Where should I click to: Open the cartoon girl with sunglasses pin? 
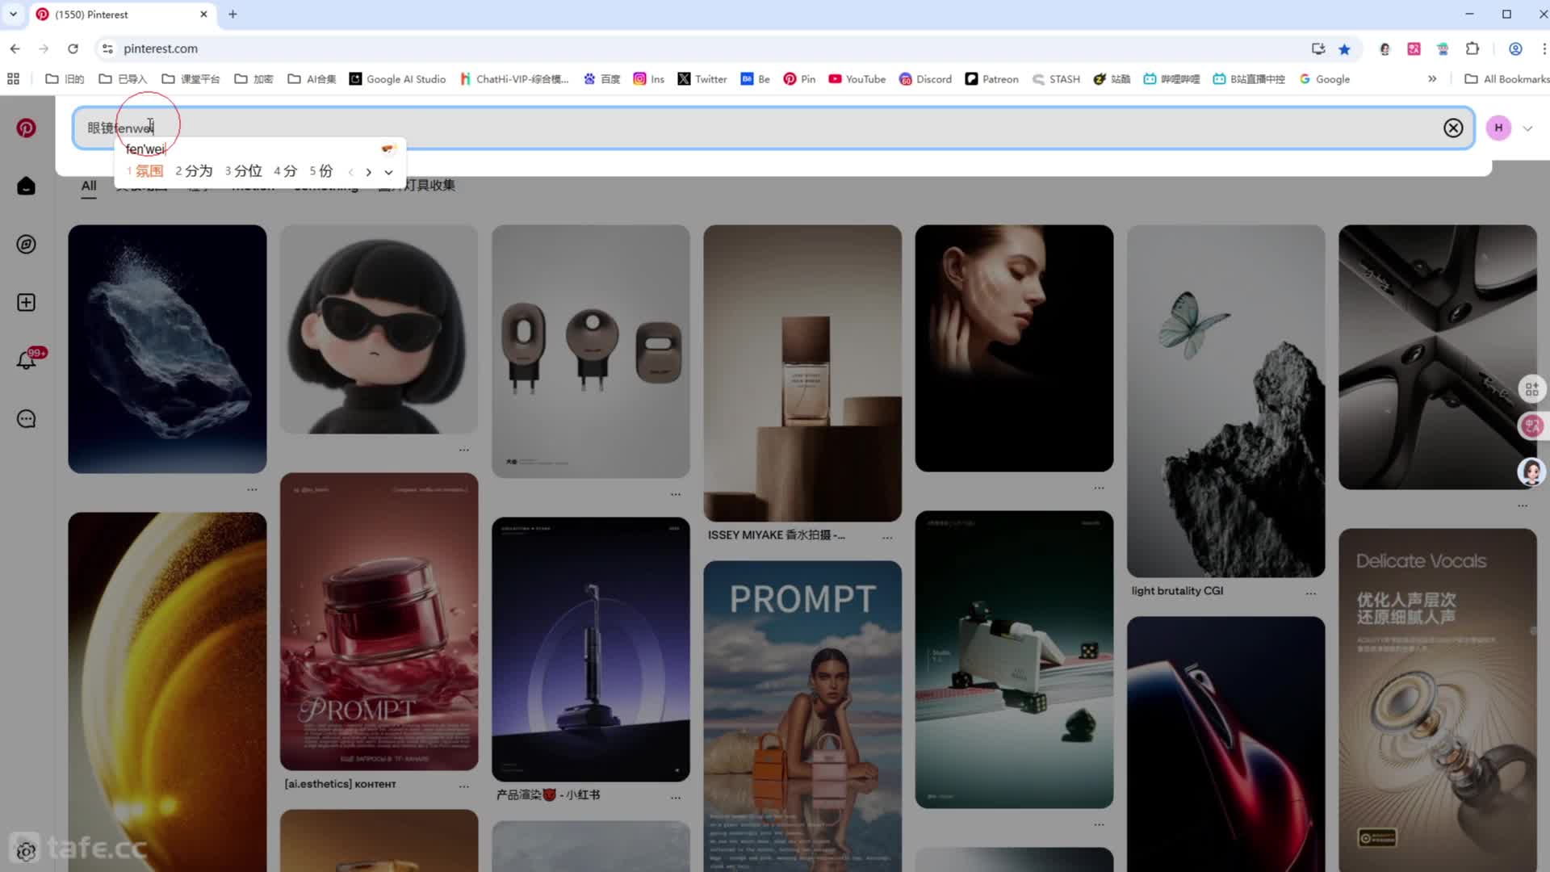click(379, 329)
